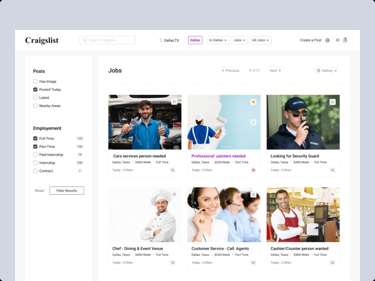Open the language globe icon
The height and width of the screenshot is (281, 375).
(327, 40)
